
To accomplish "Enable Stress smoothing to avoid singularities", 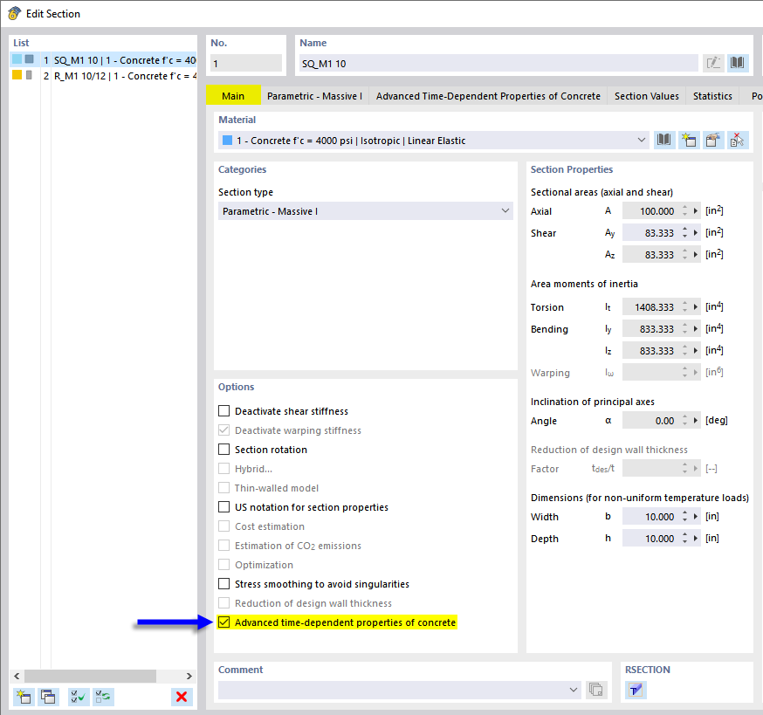I will pyautogui.click(x=223, y=583).
